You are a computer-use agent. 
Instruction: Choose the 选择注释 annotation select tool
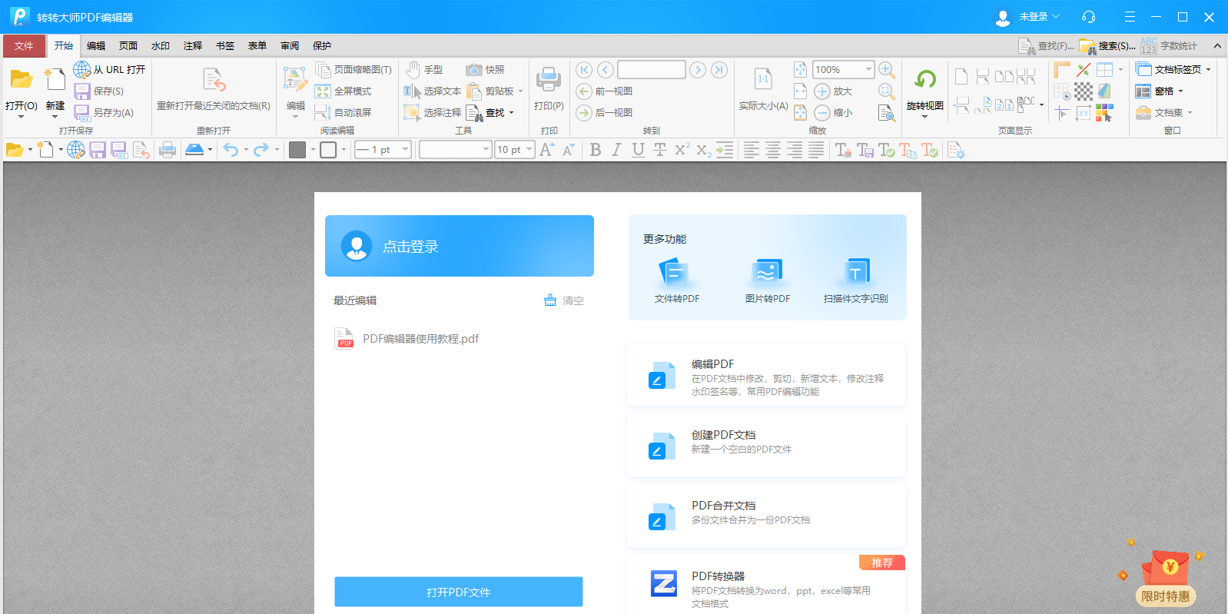(433, 113)
